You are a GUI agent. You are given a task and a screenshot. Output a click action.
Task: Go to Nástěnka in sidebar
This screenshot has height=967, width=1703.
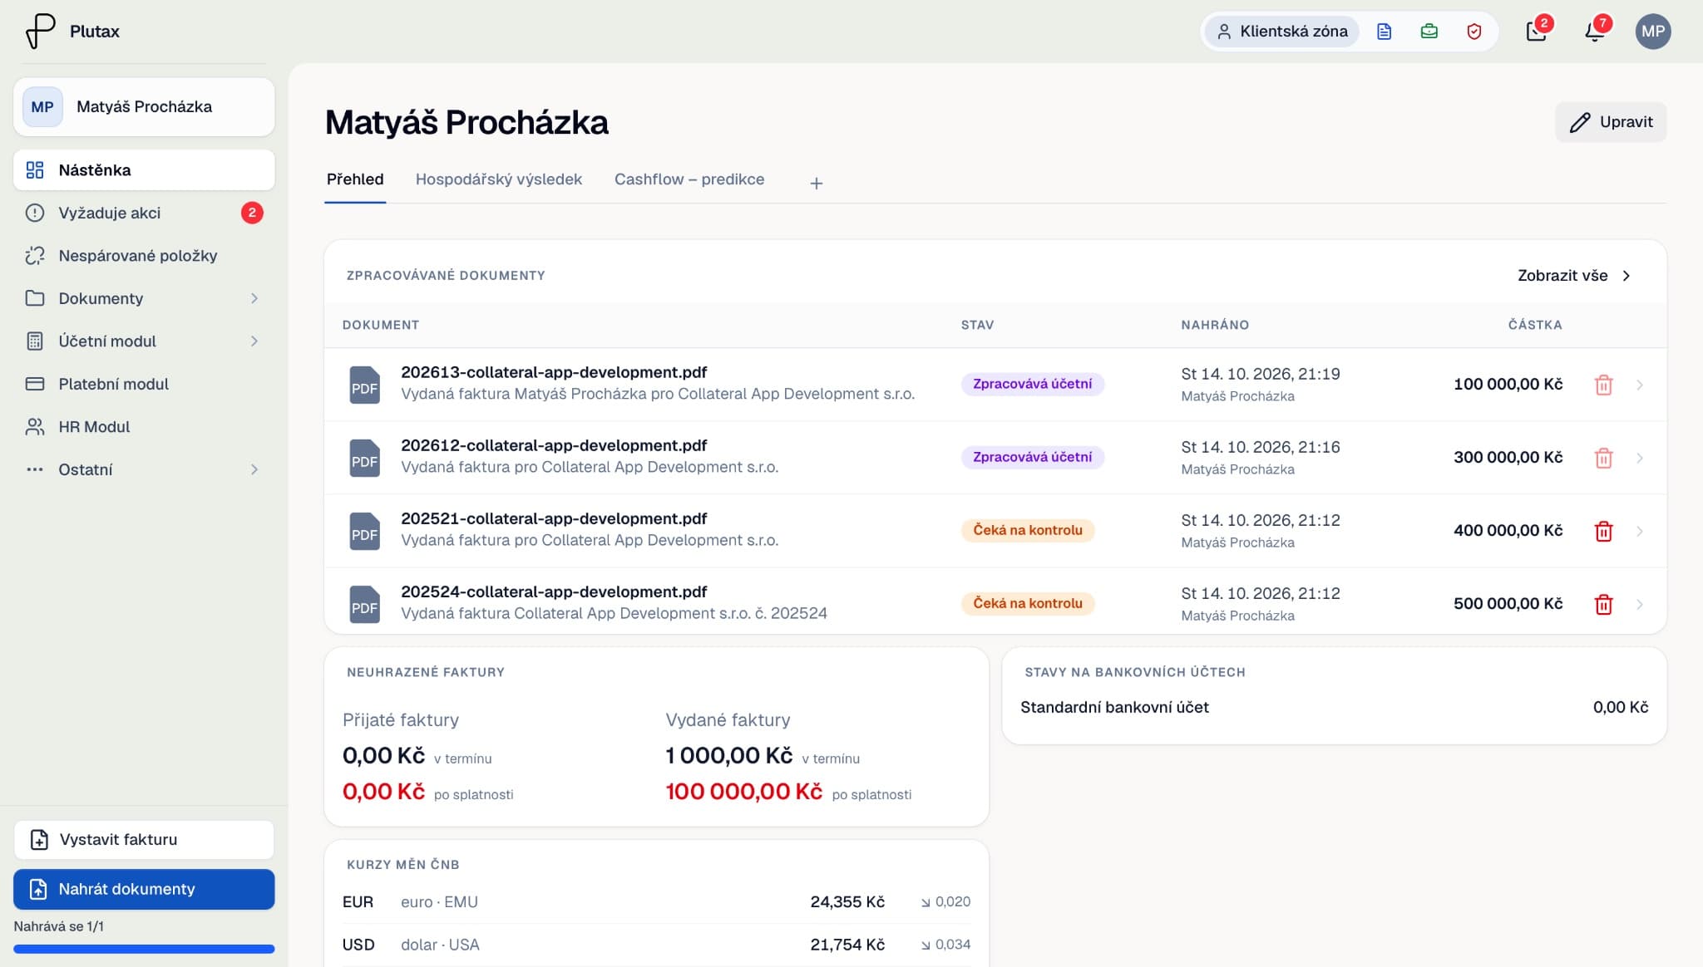coord(144,170)
